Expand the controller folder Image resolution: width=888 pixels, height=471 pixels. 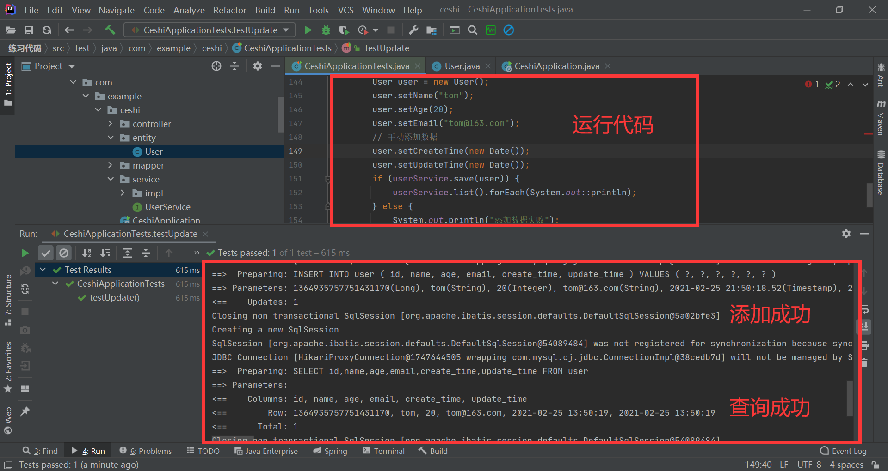coord(110,124)
